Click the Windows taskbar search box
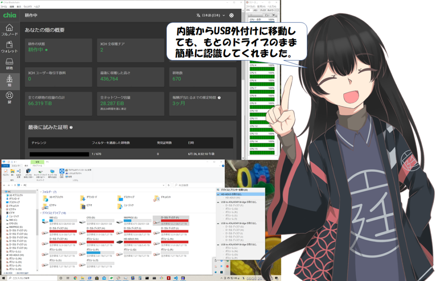Viewport: 442px width, 281px height. click(31, 278)
